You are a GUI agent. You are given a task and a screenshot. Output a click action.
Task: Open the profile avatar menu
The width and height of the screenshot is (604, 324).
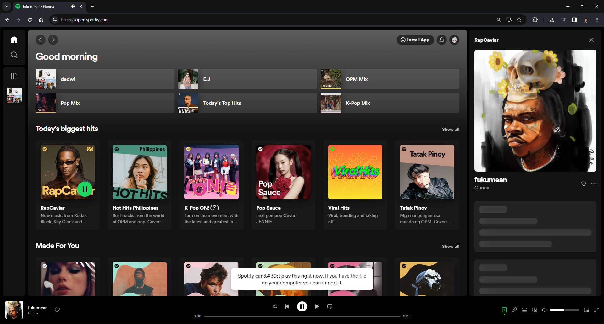coord(454,40)
